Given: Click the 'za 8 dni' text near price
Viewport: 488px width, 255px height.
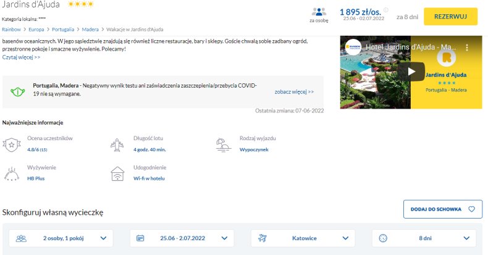Looking at the screenshot, I should click(407, 17).
